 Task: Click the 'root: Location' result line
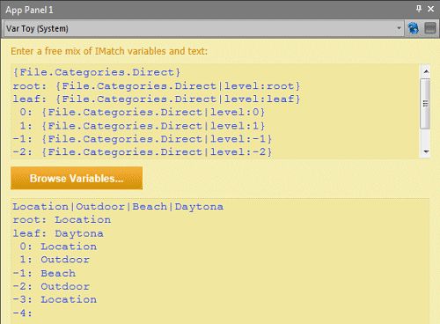[62, 220]
